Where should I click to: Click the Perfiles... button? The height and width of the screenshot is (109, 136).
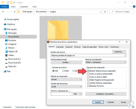click(66, 62)
